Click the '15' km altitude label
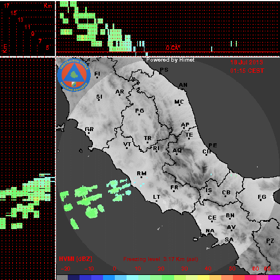The image size is (280, 280). coord(13,13)
